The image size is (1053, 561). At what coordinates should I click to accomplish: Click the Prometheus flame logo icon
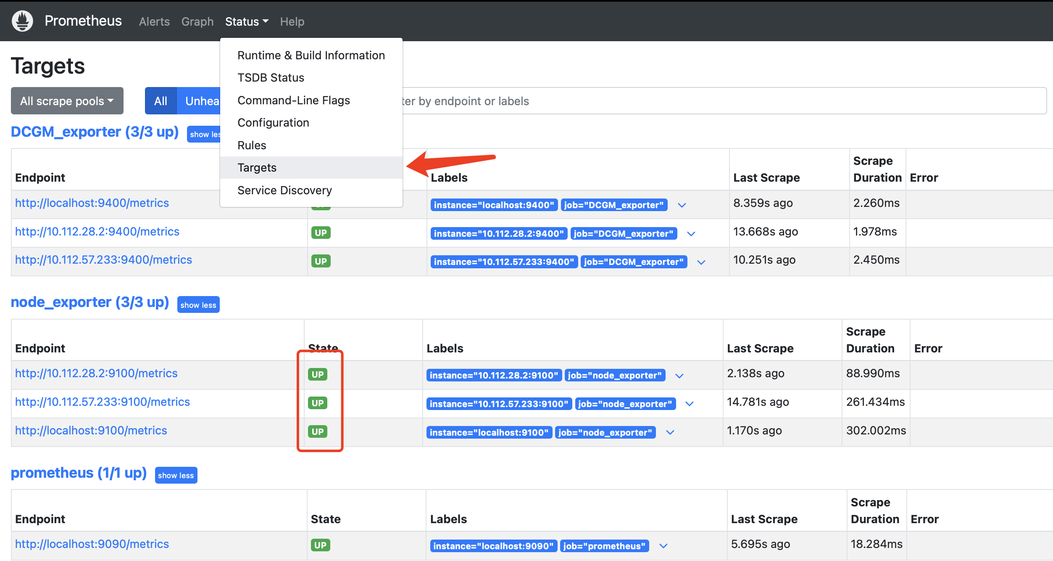[22, 21]
